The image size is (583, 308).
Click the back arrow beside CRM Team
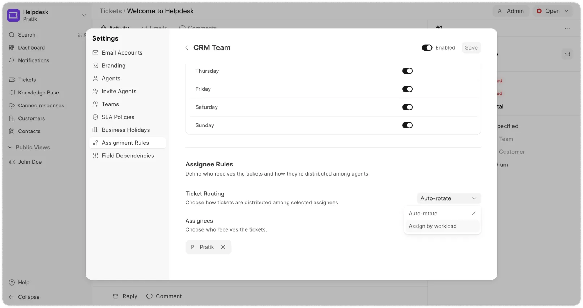pyautogui.click(x=187, y=48)
